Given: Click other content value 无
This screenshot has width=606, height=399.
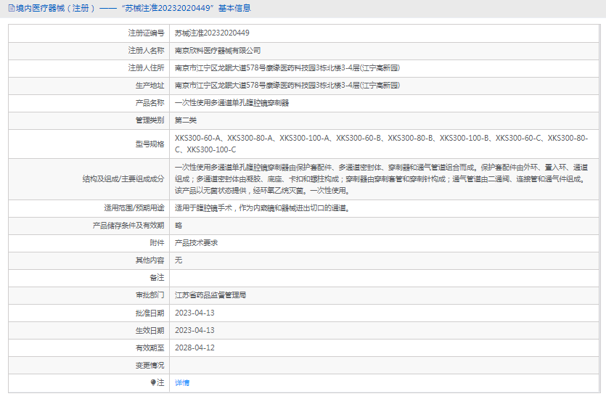Looking at the screenshot, I should pos(178,260).
